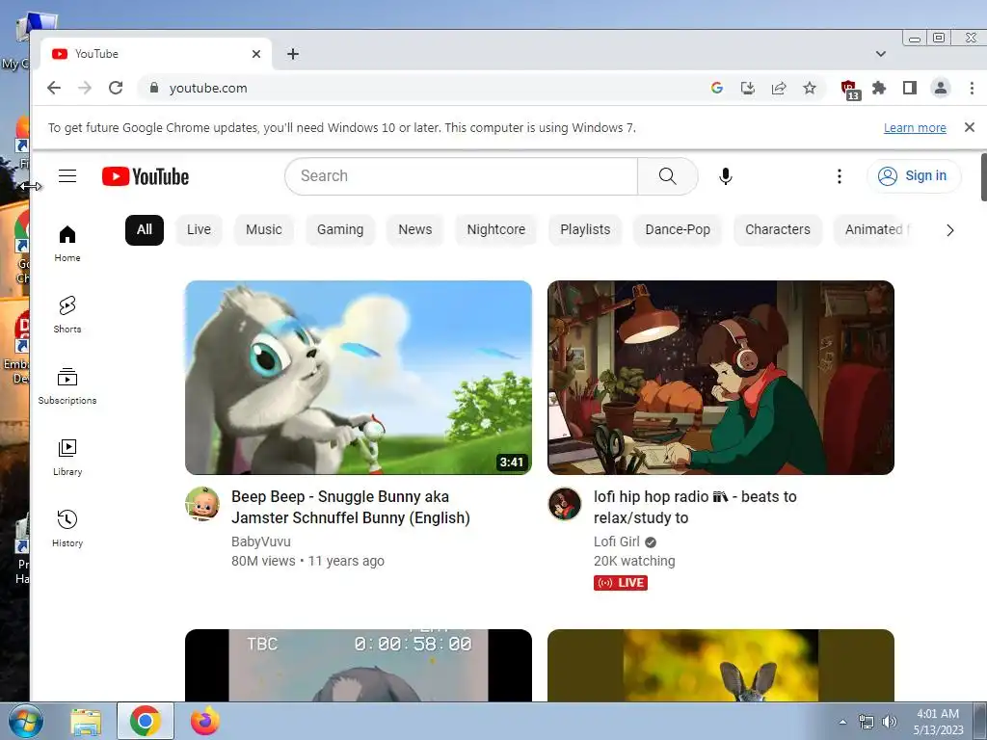Viewport: 987px width, 740px height.
Task: Show hidden tray icons arrow
Action: 842,722
